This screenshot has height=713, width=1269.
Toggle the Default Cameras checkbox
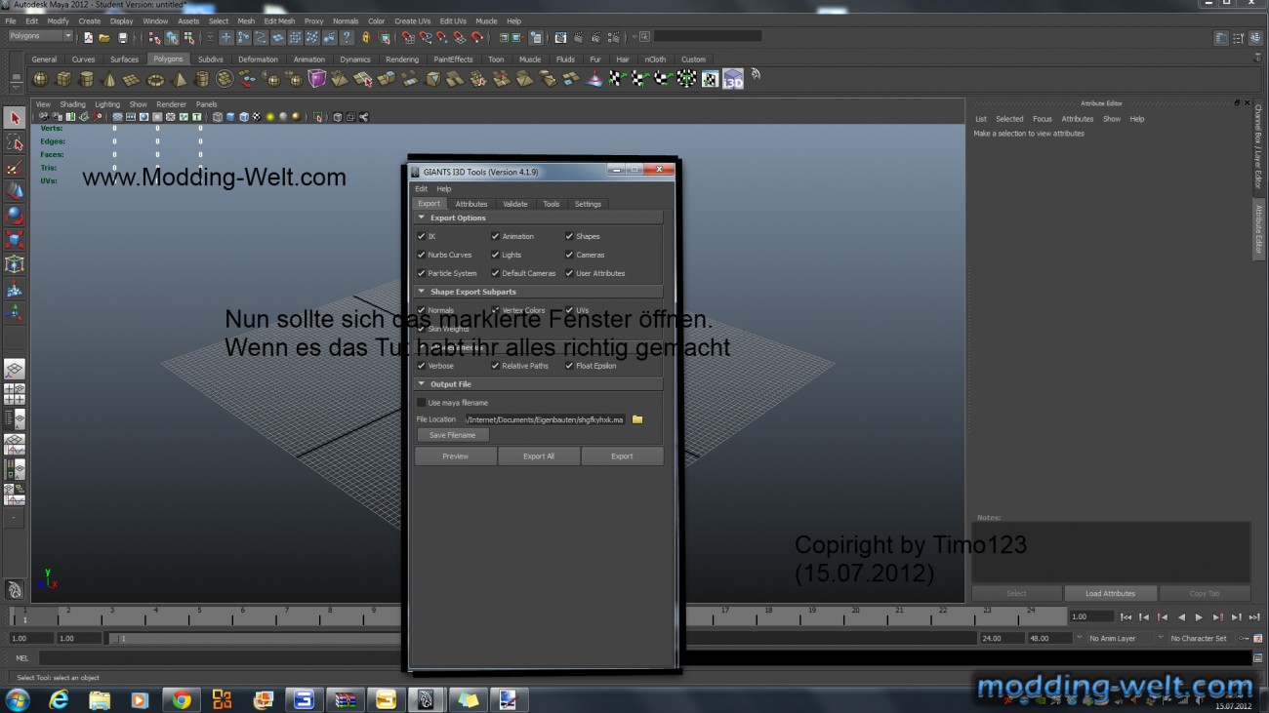pos(496,273)
